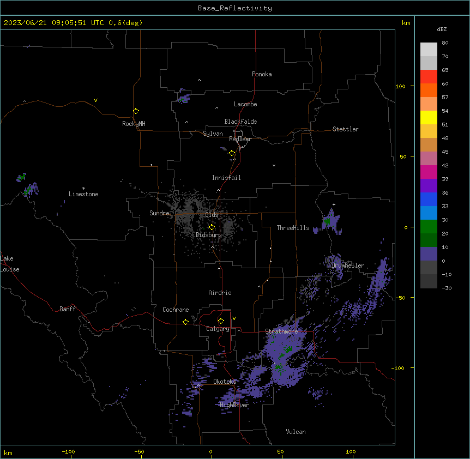Click the 80 value in dBZ legend

tap(445, 43)
